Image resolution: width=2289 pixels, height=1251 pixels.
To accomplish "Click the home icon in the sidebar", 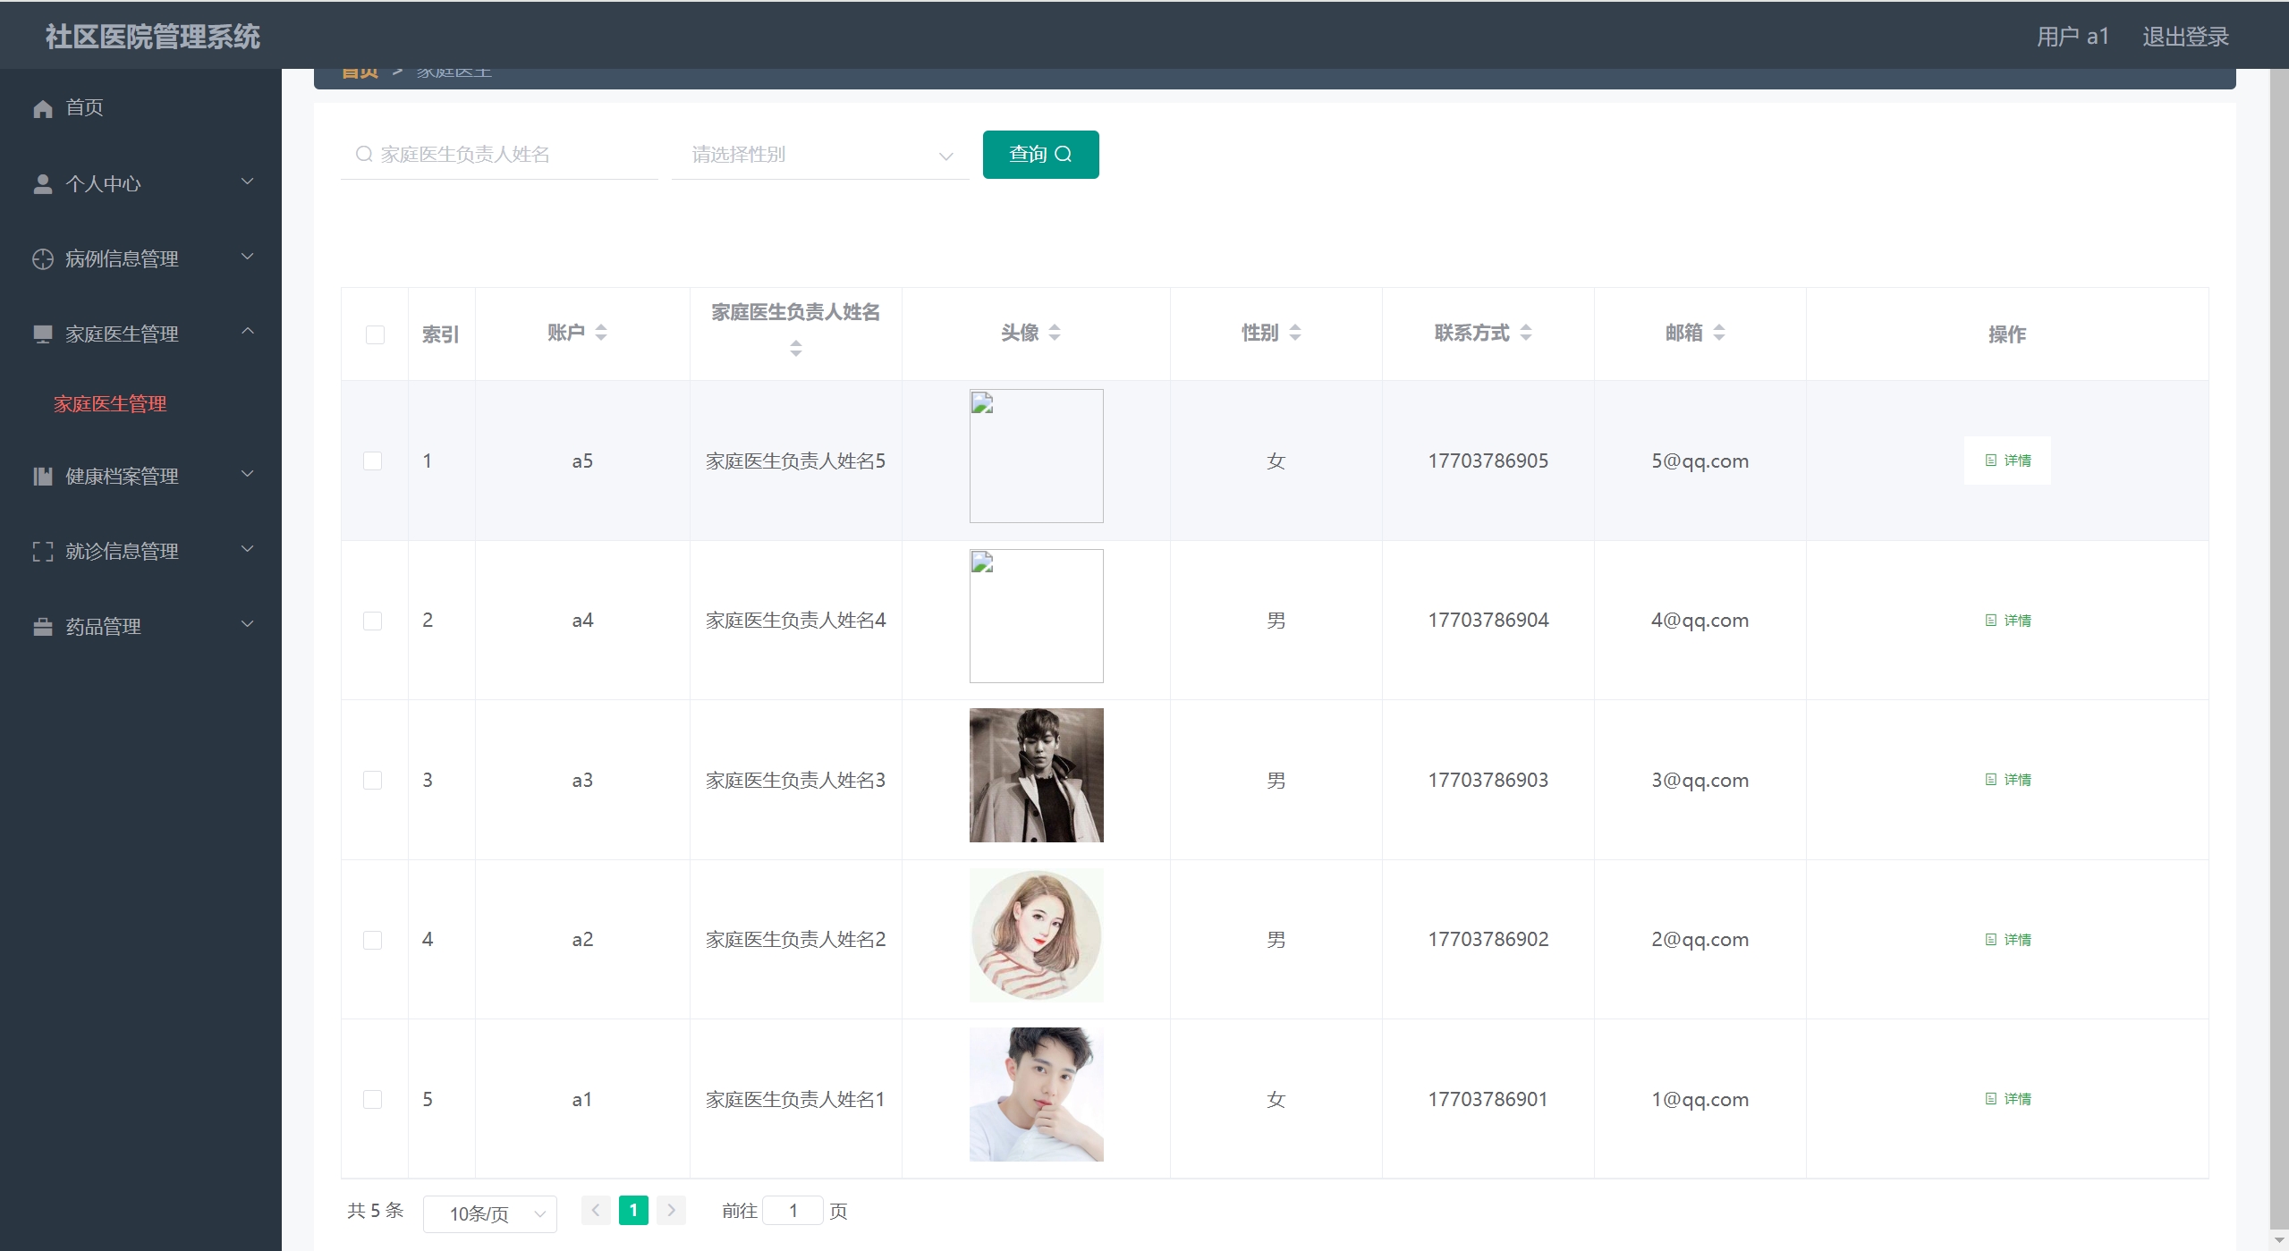I will tap(42, 108).
